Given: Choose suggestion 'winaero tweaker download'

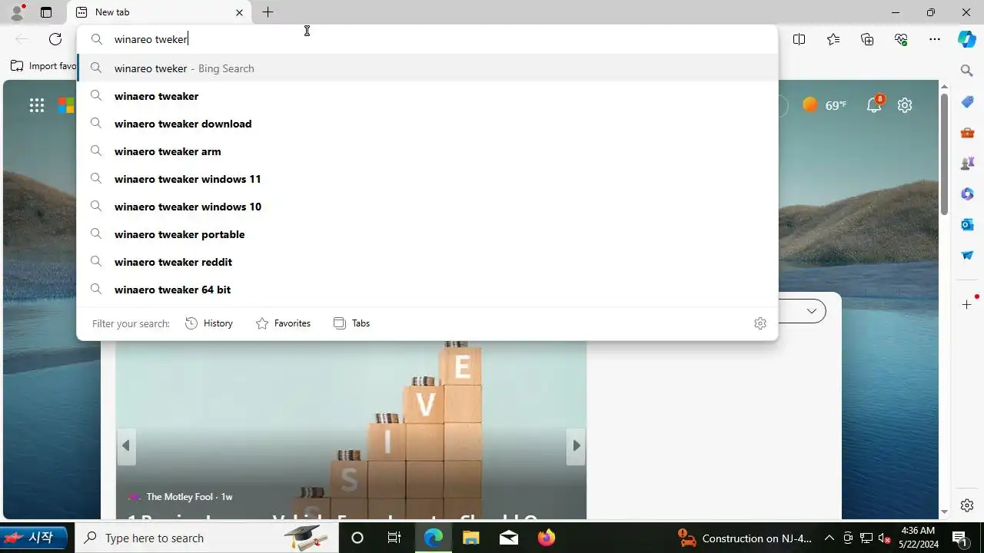Looking at the screenshot, I should pyautogui.click(x=427, y=124).
